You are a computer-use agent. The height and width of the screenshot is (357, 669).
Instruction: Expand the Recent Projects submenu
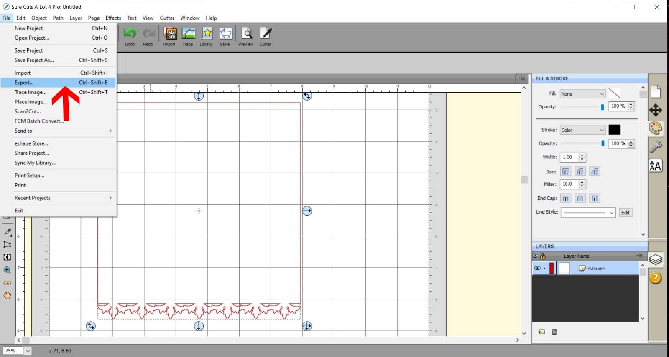[59, 198]
